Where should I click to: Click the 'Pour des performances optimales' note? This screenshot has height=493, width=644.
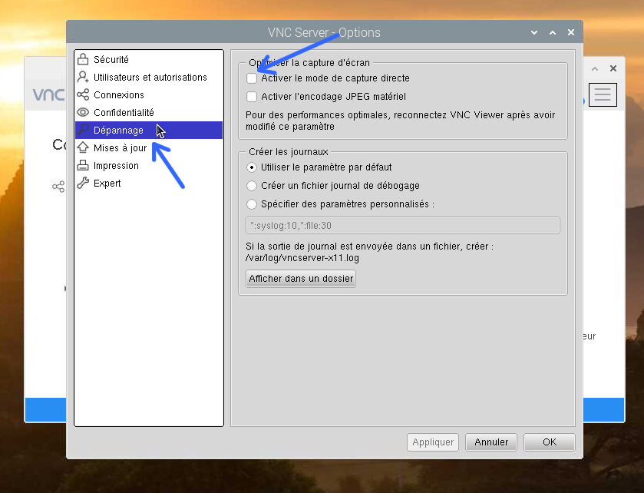tap(401, 121)
